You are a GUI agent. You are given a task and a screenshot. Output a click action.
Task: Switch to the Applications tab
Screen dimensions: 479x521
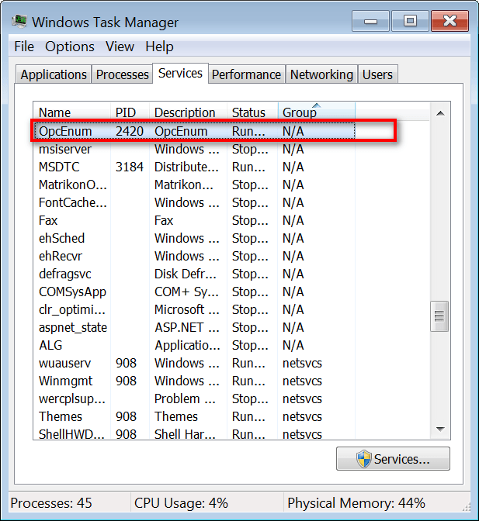[53, 74]
